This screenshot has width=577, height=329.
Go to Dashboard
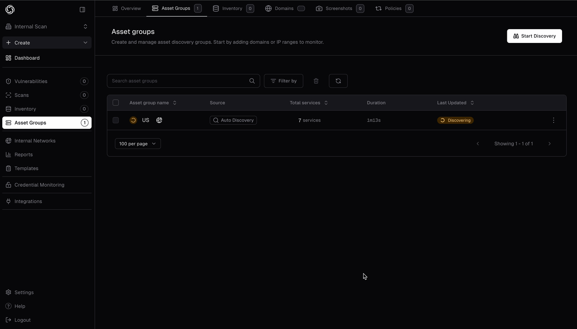point(47,58)
